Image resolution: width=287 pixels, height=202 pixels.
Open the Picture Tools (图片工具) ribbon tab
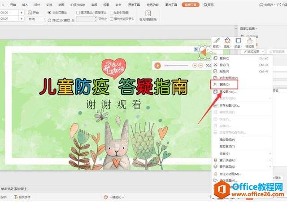(x=171, y=5)
